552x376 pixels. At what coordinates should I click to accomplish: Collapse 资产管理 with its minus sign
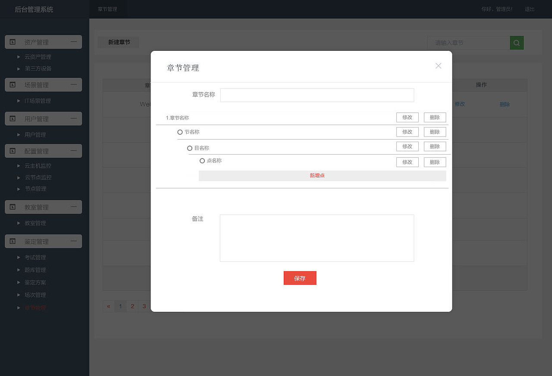[x=74, y=41]
